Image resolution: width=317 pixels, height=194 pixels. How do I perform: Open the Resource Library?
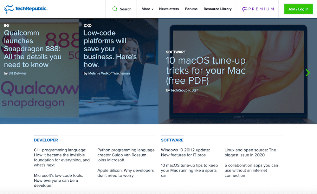coord(217,9)
